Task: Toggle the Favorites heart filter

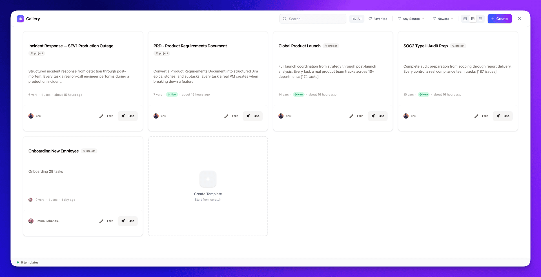Action: click(378, 19)
